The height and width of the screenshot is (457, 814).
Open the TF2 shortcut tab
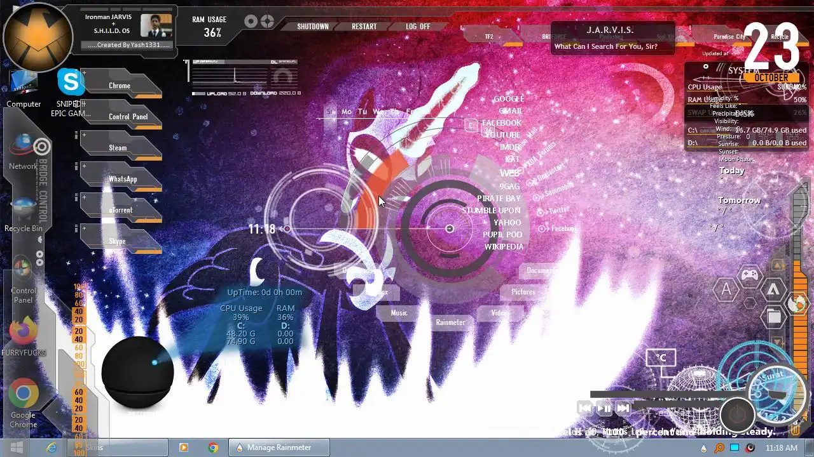[x=489, y=37]
